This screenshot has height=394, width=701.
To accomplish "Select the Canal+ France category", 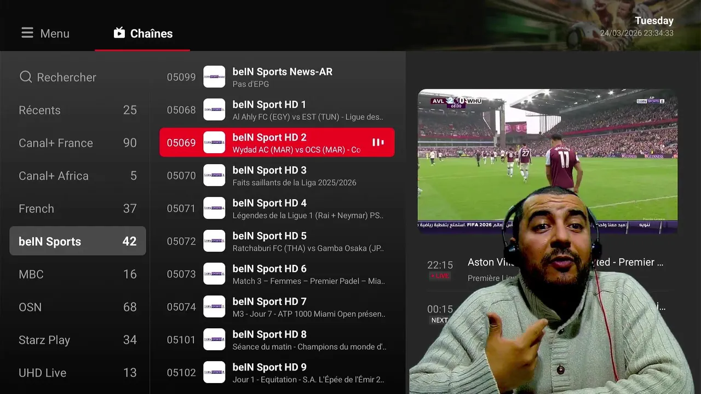I will point(78,143).
